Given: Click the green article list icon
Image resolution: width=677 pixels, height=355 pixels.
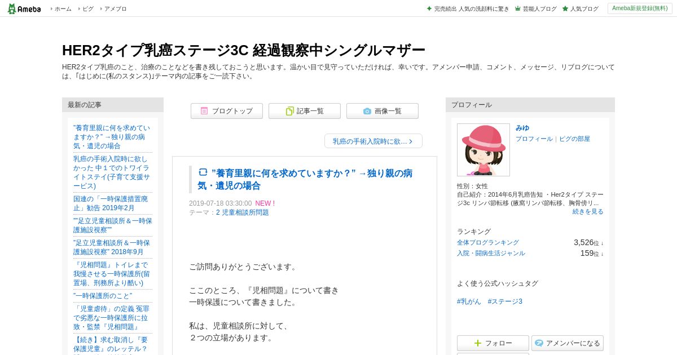Looking at the screenshot, I should [x=289, y=111].
